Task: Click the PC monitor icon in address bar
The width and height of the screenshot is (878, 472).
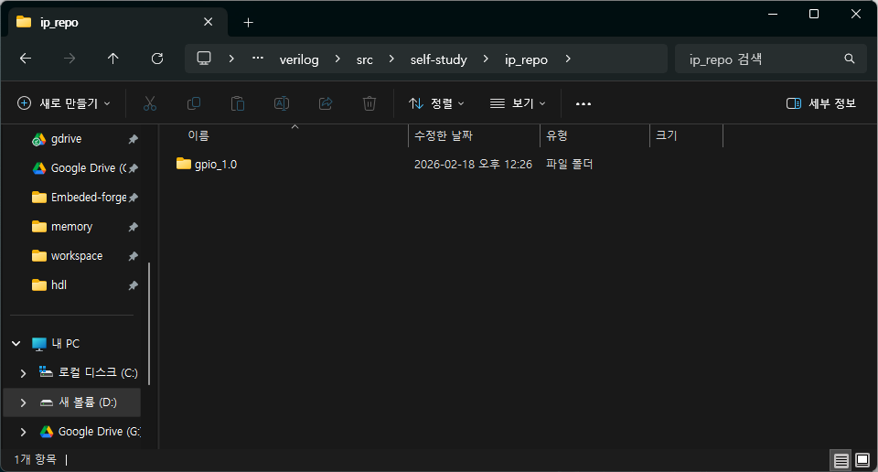Action: [204, 59]
